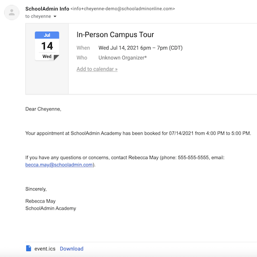Click the Unknown Organizer text
This screenshot has height=257, width=257.
click(122, 58)
